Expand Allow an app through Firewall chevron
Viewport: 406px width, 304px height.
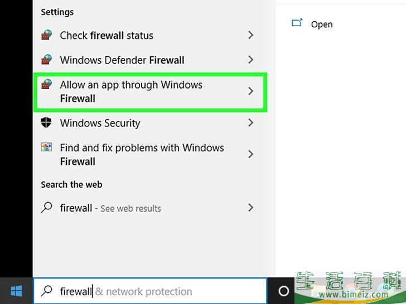click(x=250, y=91)
